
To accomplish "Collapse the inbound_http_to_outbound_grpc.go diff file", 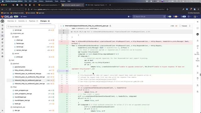I will 61,26.
